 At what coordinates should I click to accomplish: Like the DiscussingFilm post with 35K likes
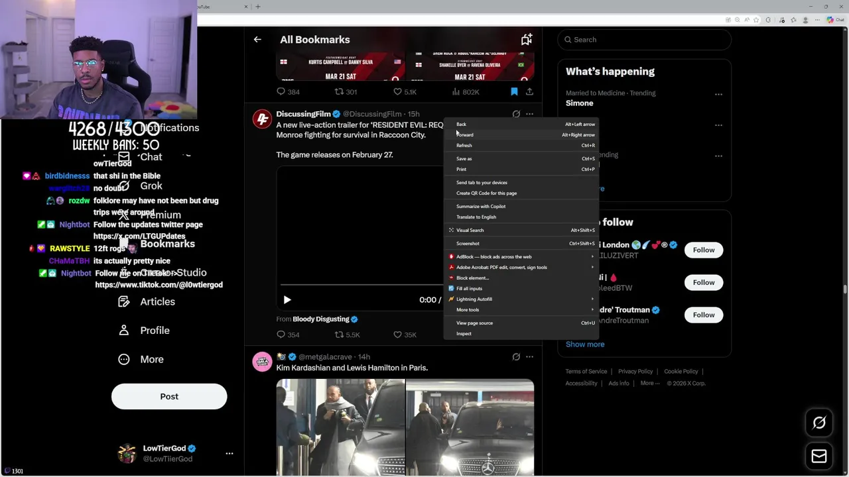point(405,335)
